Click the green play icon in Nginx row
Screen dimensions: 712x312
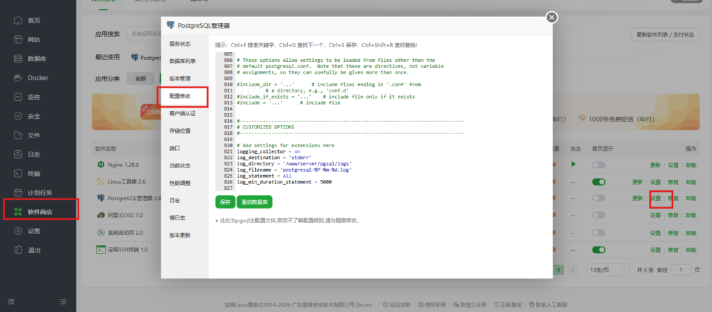click(574, 165)
